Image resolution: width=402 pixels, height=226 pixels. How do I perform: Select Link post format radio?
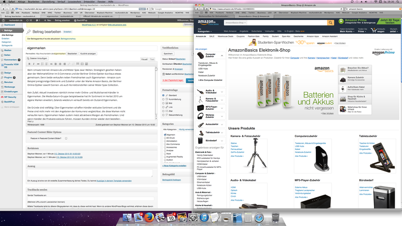[163, 107]
